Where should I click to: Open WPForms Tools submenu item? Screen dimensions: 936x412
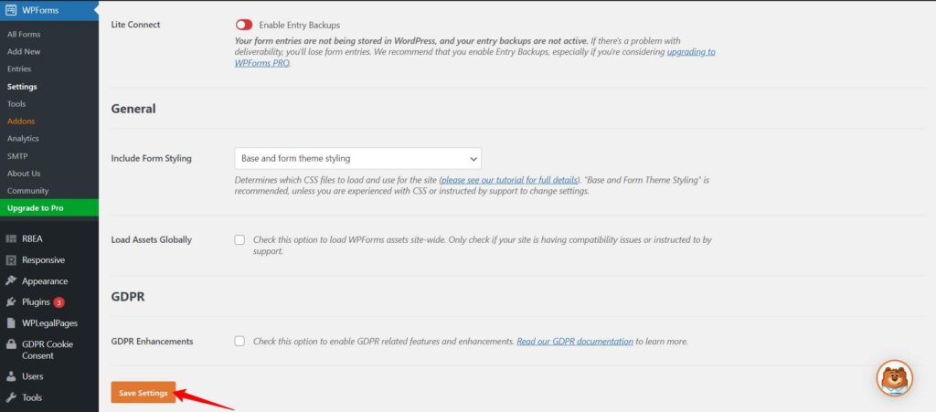pyautogui.click(x=16, y=104)
